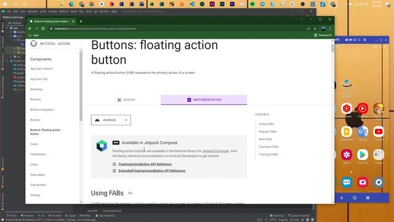
Task: Tap the Settings gear on the phone screen
Action: 379,183
